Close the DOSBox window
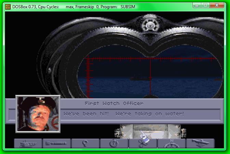 click(x=217, y=5)
